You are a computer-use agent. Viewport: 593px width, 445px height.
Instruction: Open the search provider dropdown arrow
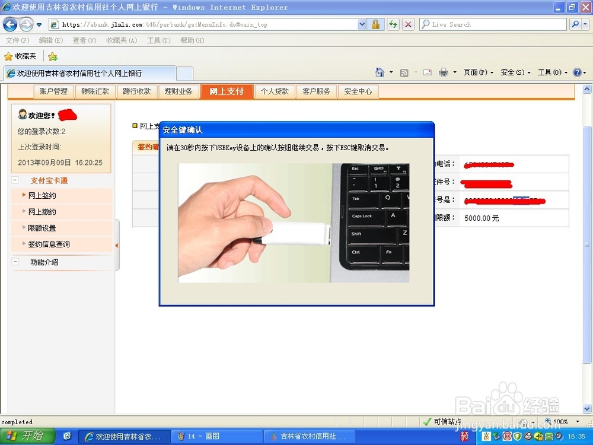pyautogui.click(x=585, y=24)
